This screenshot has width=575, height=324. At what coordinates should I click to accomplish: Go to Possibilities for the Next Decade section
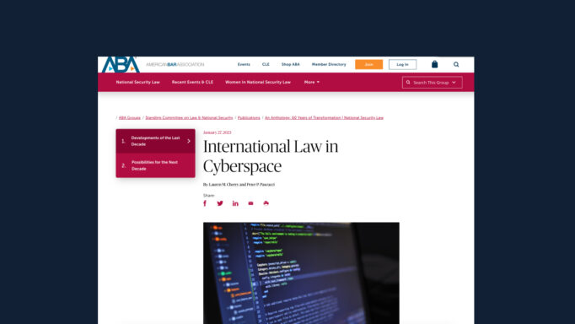tap(155, 165)
